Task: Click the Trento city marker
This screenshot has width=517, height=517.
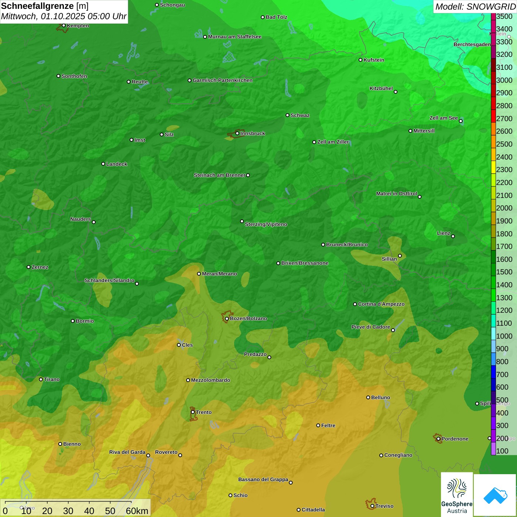Action: [x=193, y=412]
